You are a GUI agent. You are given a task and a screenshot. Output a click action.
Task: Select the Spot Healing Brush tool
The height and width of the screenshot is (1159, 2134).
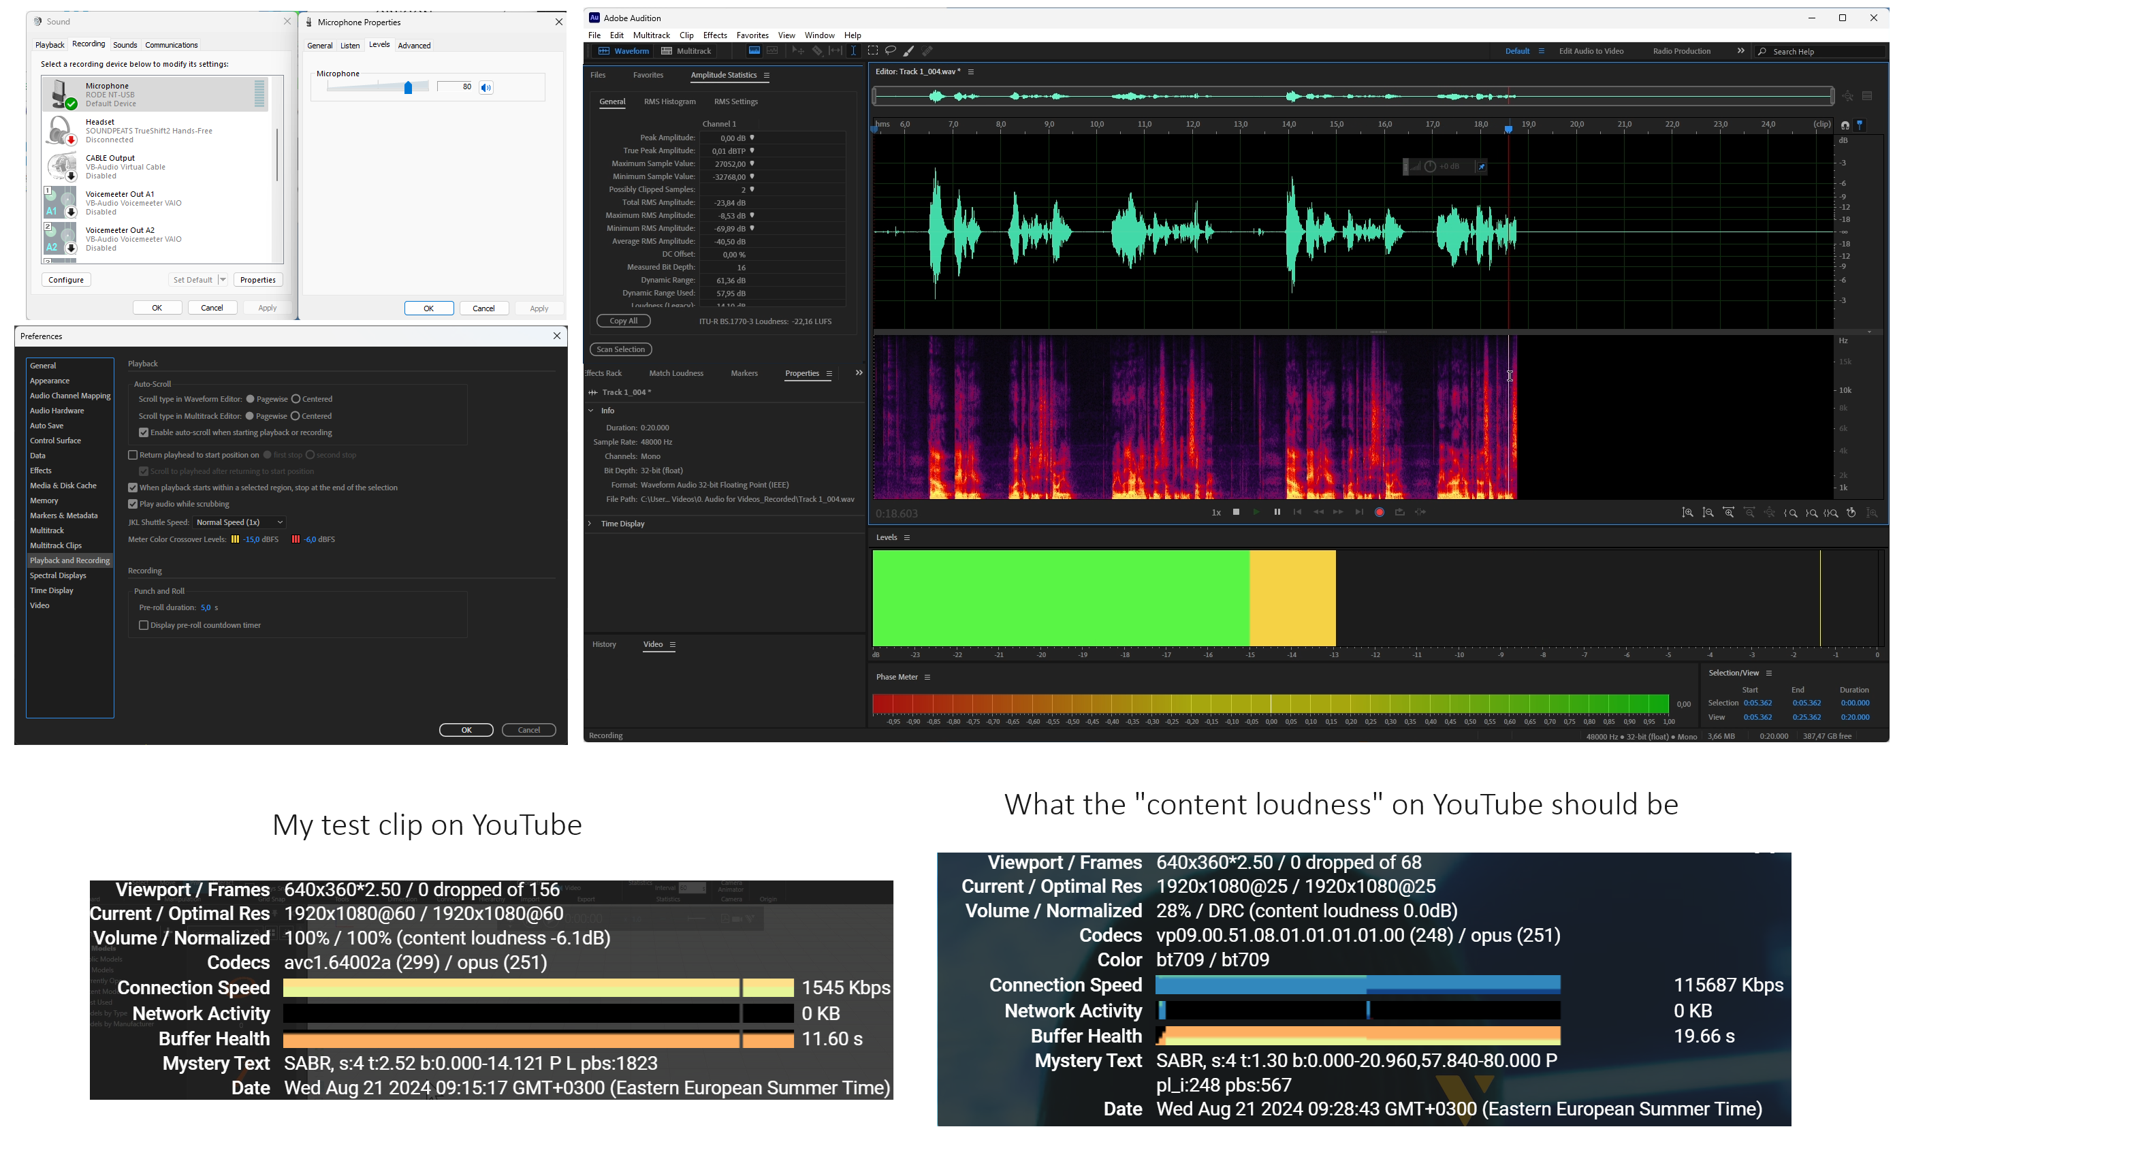(927, 51)
